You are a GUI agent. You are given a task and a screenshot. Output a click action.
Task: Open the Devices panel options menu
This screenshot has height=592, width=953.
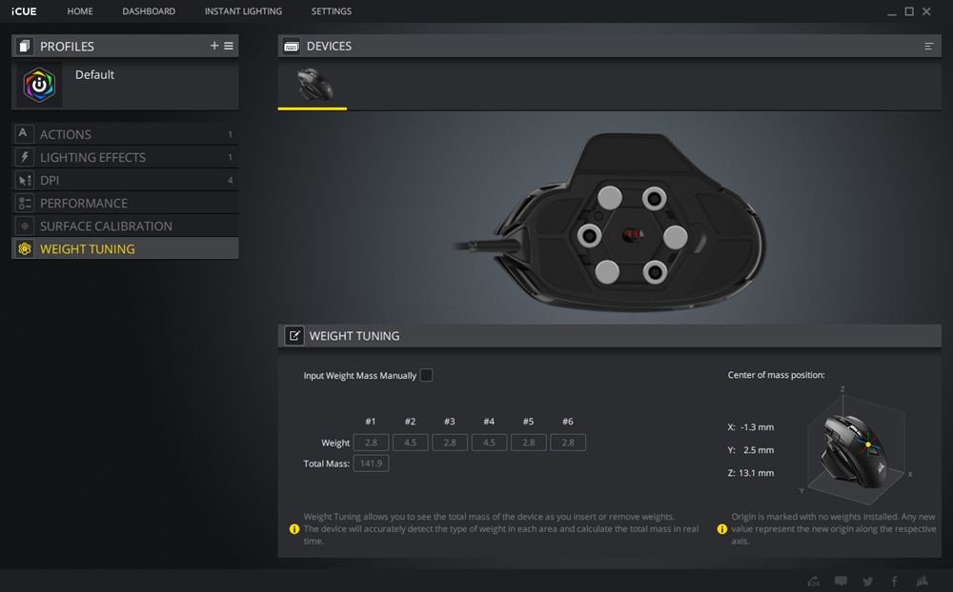(928, 46)
